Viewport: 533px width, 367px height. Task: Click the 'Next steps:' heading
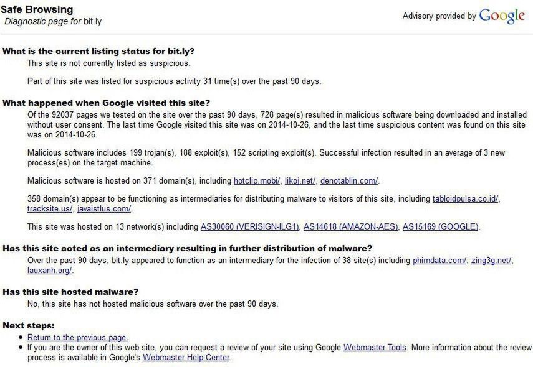tap(29, 326)
